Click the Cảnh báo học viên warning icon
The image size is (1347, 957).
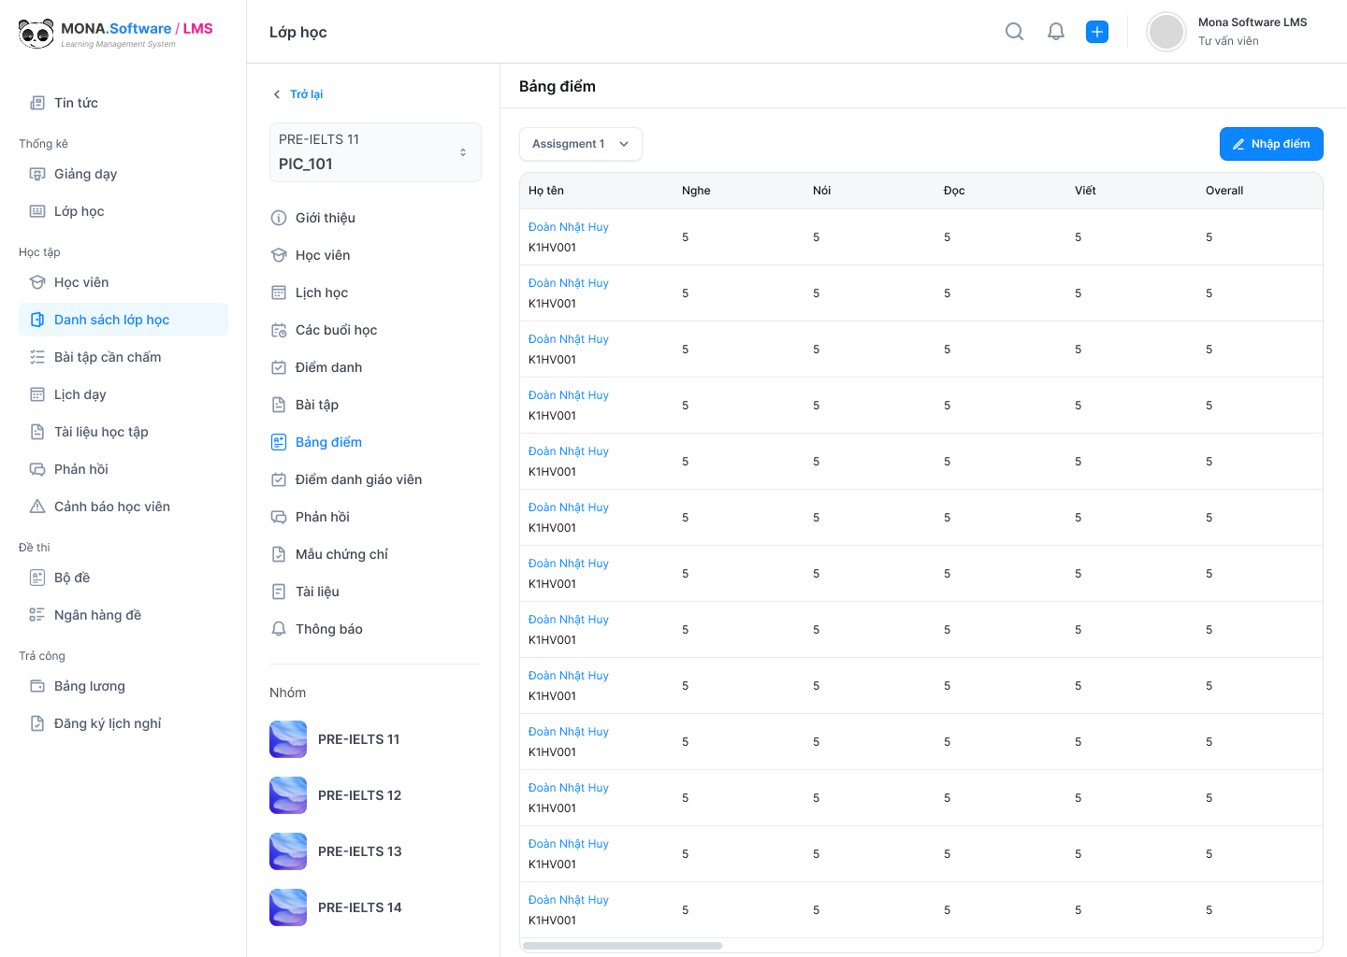(37, 507)
